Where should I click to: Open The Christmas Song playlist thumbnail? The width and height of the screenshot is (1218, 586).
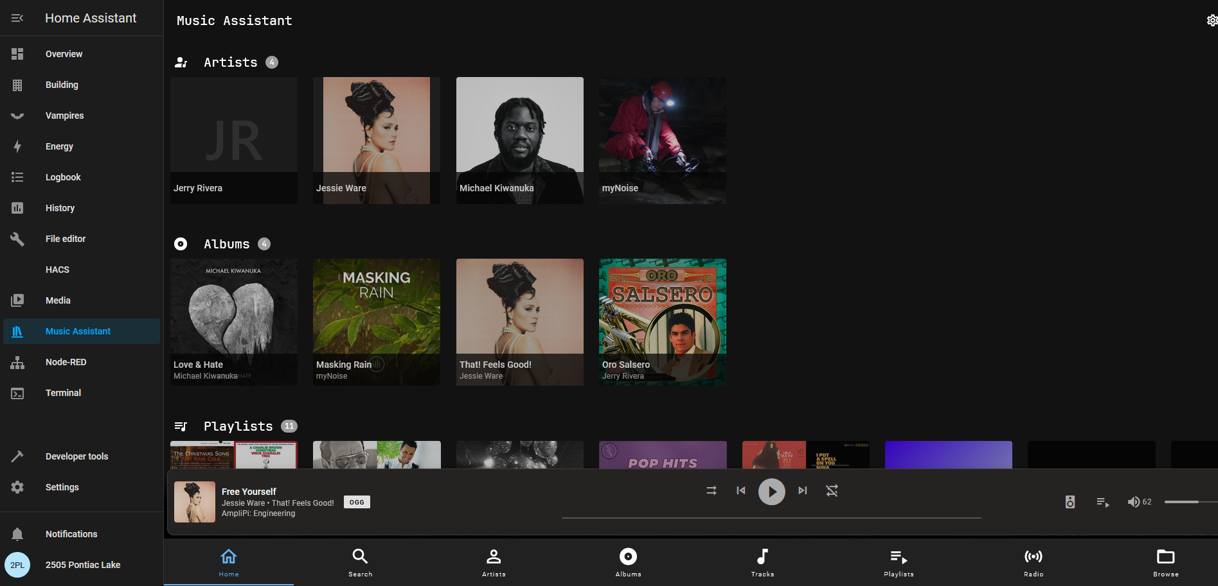pos(234,454)
